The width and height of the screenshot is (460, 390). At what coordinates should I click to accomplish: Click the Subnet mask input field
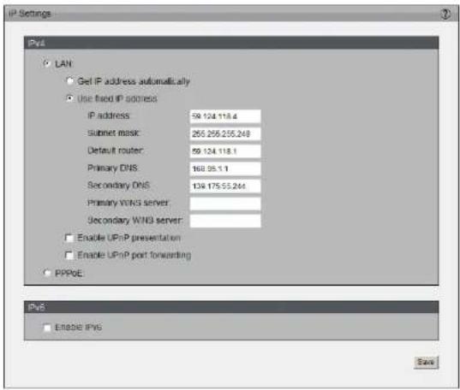click(x=225, y=134)
